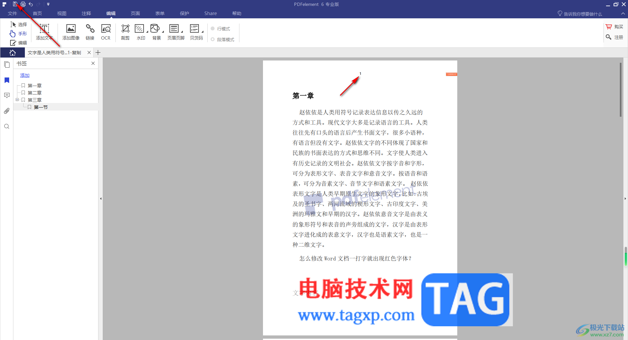Viewport: 628px width, 340px height.
Task: Click the 注册 (Register) button
Action: pos(614,37)
